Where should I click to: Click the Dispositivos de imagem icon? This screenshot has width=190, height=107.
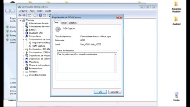(26, 56)
